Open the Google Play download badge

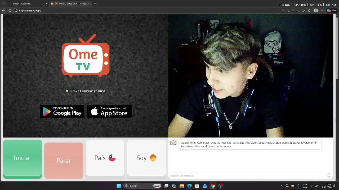62,111
